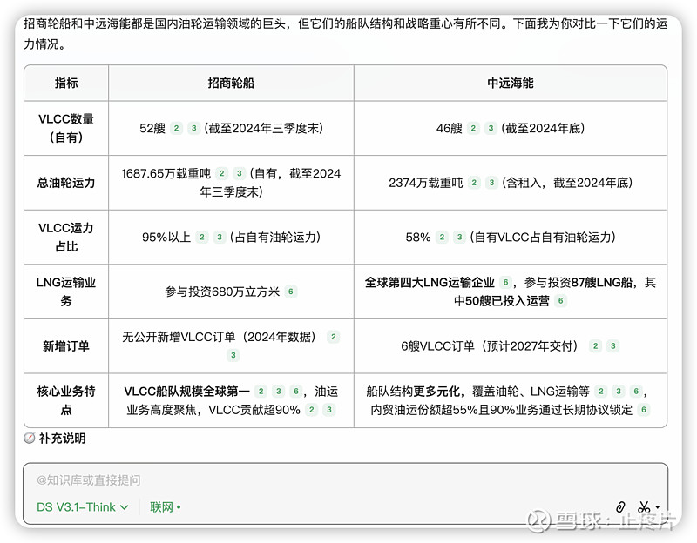The width and height of the screenshot is (697, 543).
Task: Open citation 6 beside 参与投资680万立方米
Action: (291, 292)
